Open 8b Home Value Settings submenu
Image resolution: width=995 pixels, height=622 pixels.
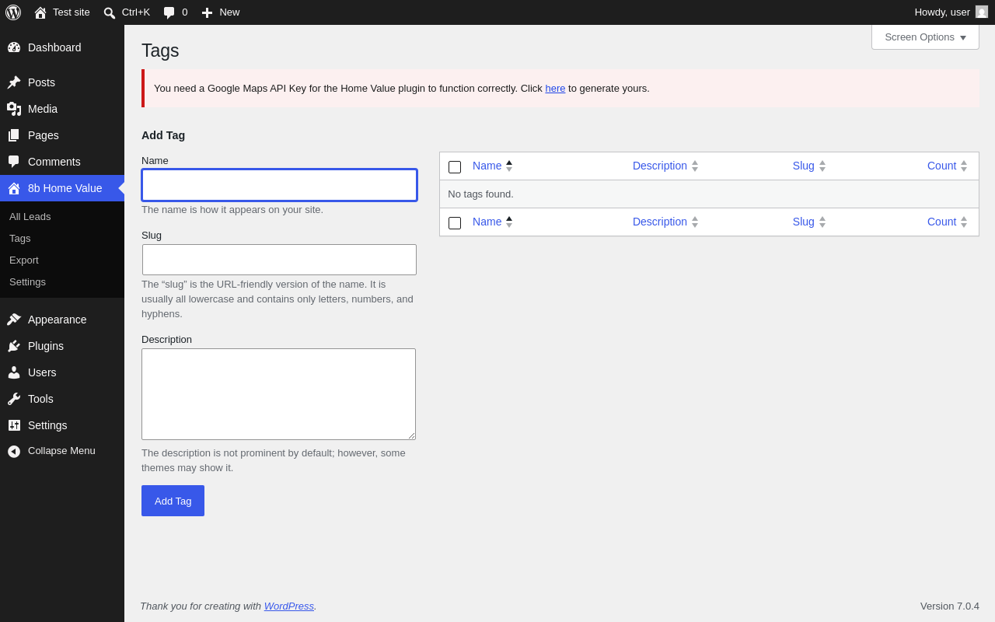[27, 282]
